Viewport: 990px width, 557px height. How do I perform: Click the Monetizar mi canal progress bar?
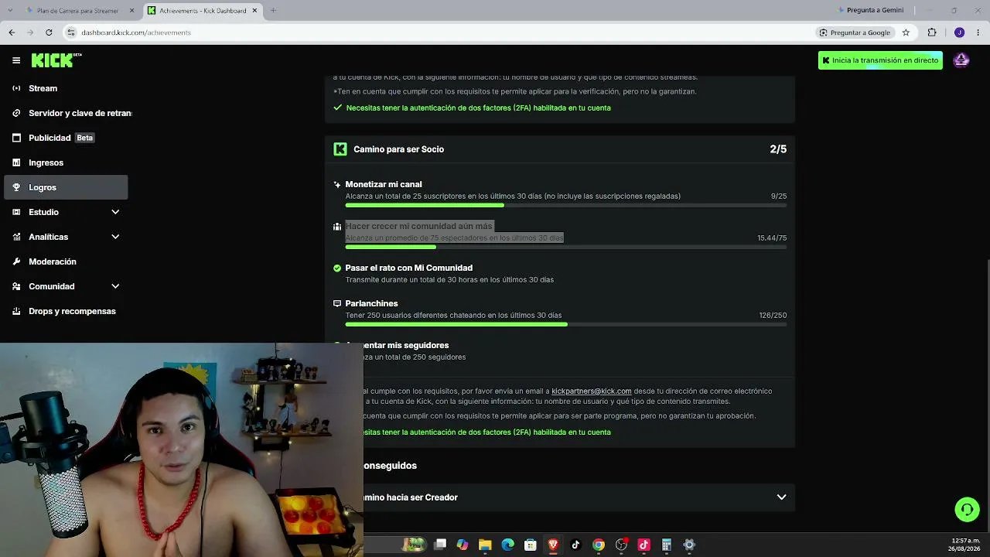tap(566, 205)
